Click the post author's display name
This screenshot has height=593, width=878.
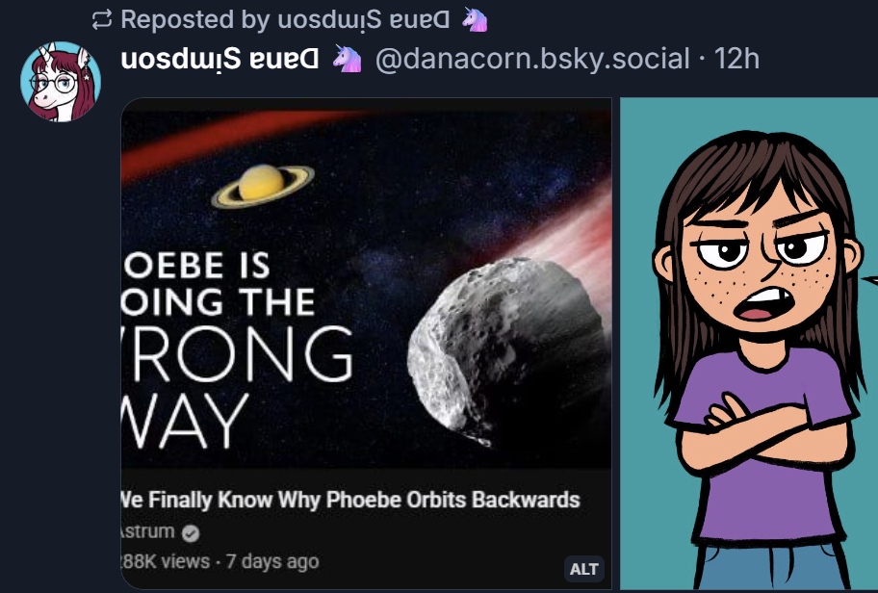point(220,59)
